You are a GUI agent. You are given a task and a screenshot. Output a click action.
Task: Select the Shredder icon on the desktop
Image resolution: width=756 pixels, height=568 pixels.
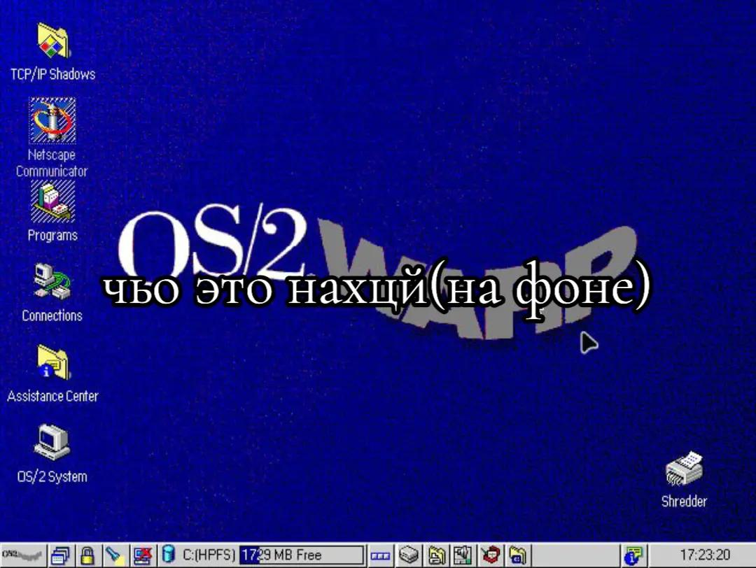coord(684,469)
